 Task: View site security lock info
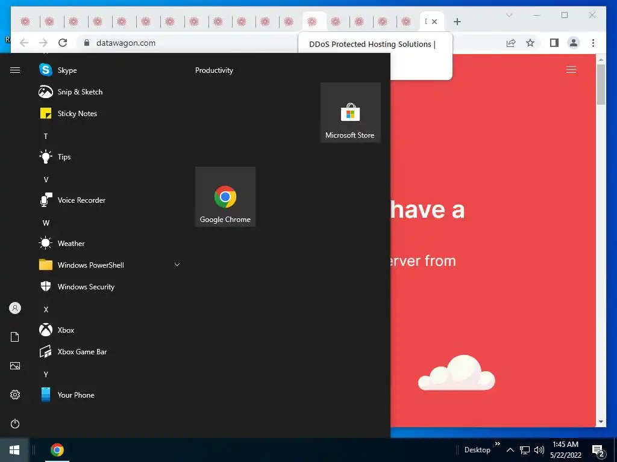(x=87, y=43)
